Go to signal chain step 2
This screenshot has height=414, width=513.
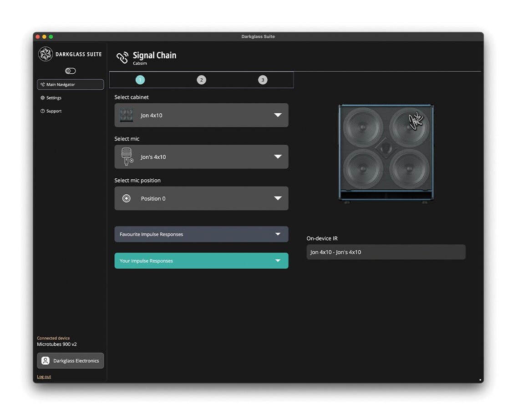(x=201, y=80)
